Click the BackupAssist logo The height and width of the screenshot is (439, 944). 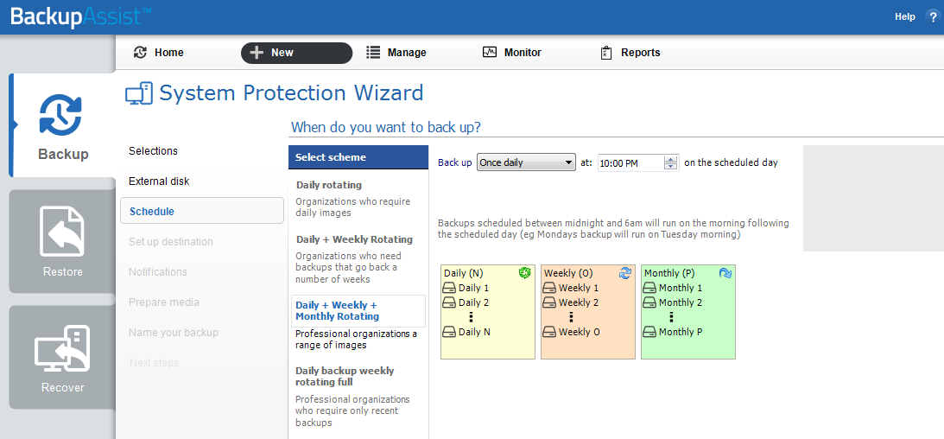(80, 17)
